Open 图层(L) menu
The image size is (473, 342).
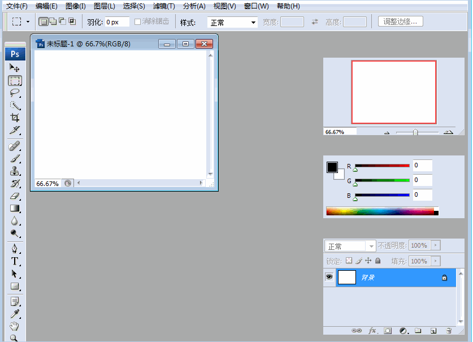[105, 6]
